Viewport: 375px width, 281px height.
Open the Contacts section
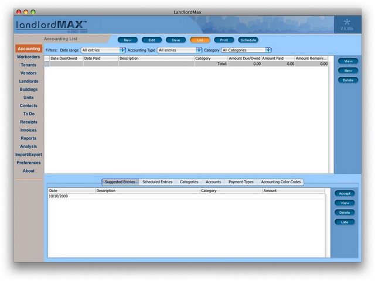point(29,105)
